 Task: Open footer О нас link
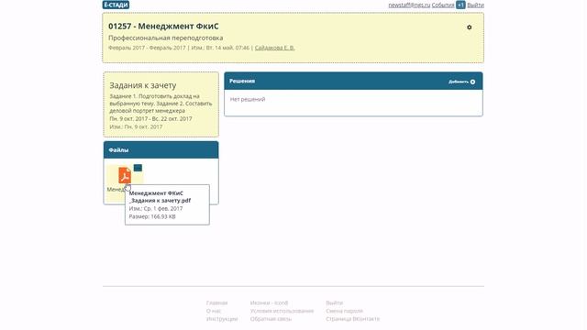click(x=214, y=311)
